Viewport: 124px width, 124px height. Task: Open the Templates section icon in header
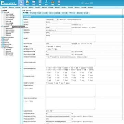pyautogui.click(x=40, y=3)
